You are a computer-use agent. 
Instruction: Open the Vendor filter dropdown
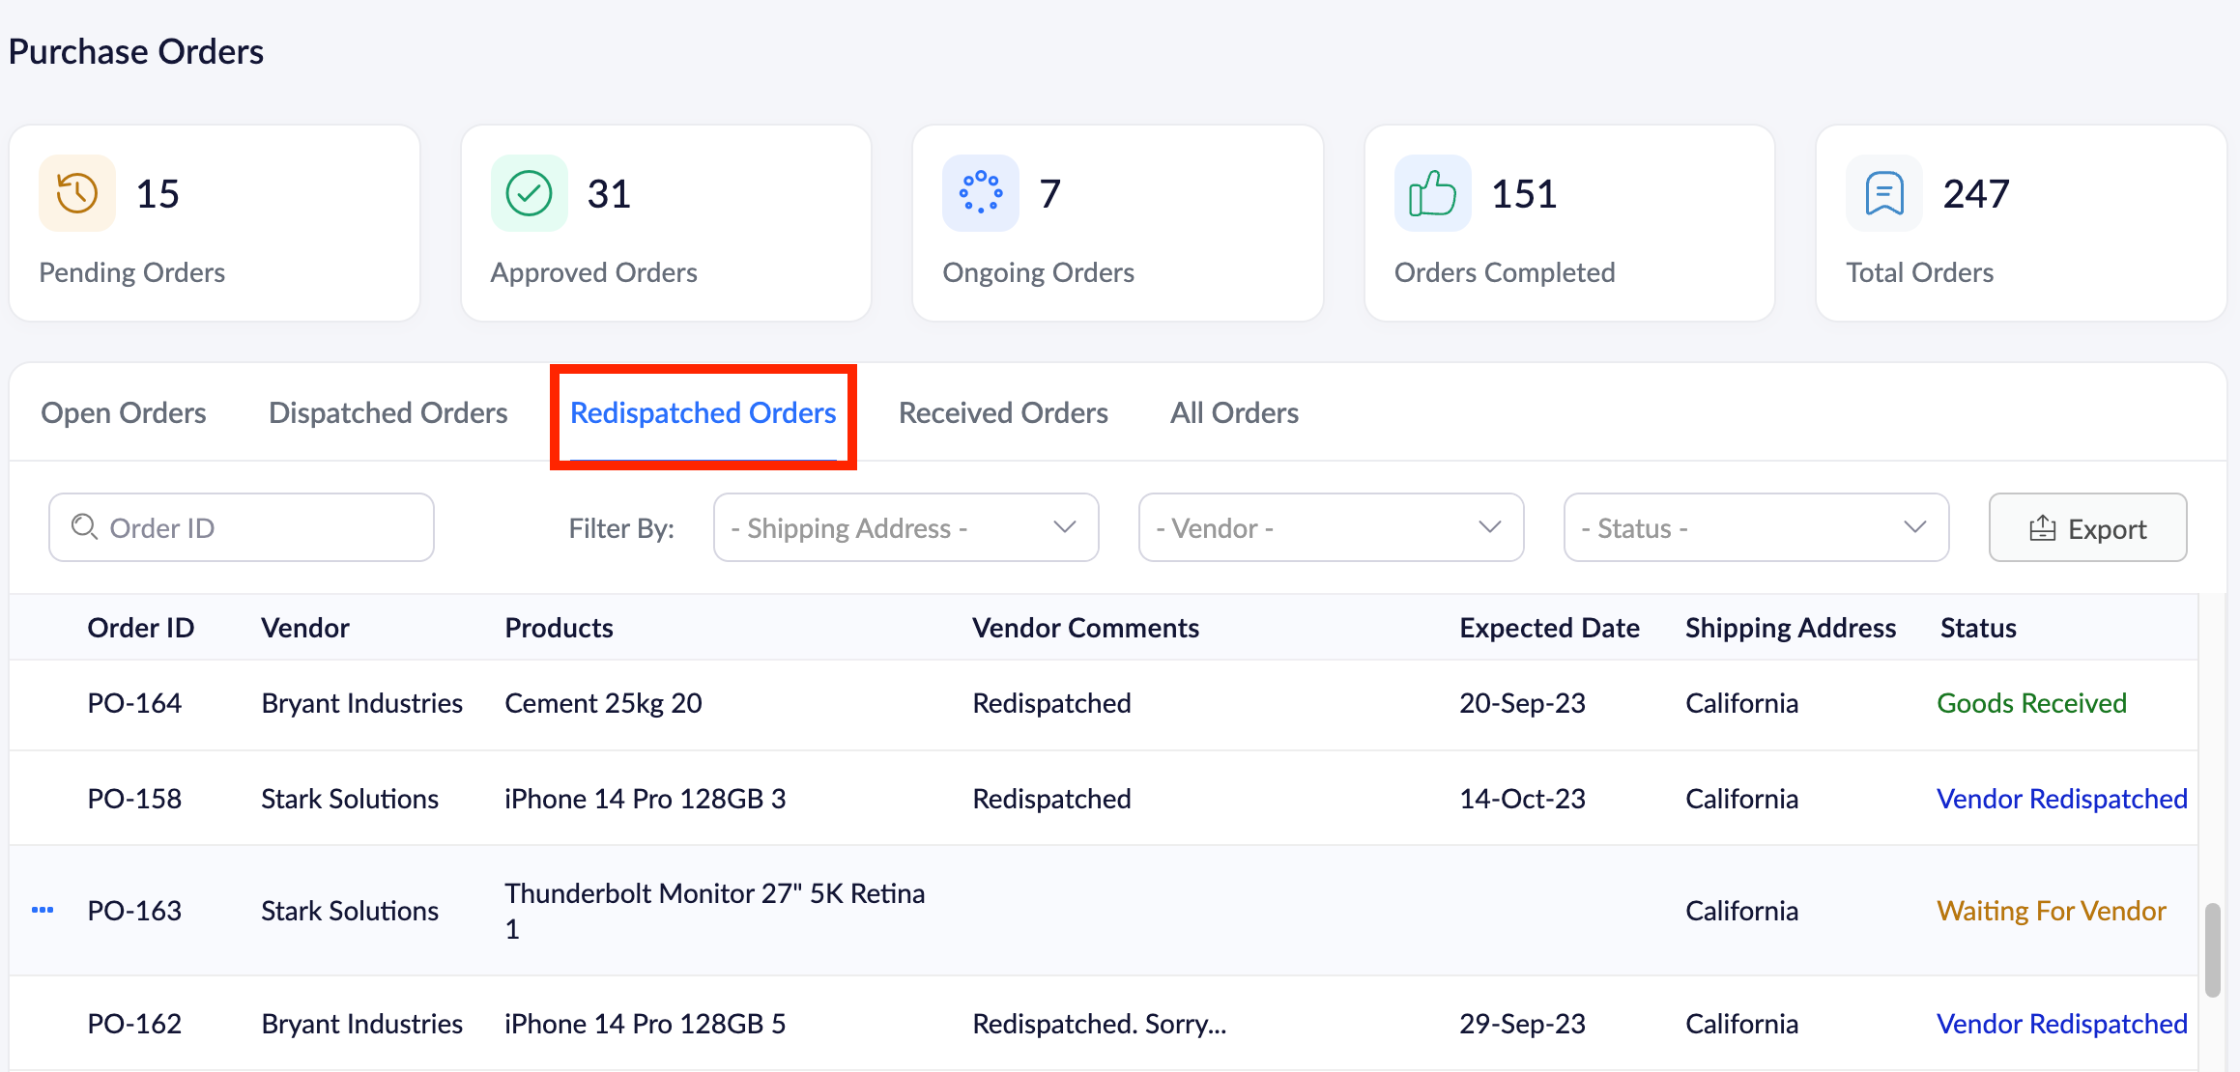click(1331, 527)
